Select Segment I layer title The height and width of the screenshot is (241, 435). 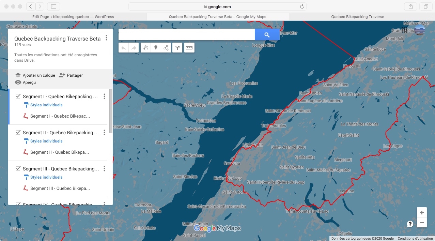coord(60,96)
